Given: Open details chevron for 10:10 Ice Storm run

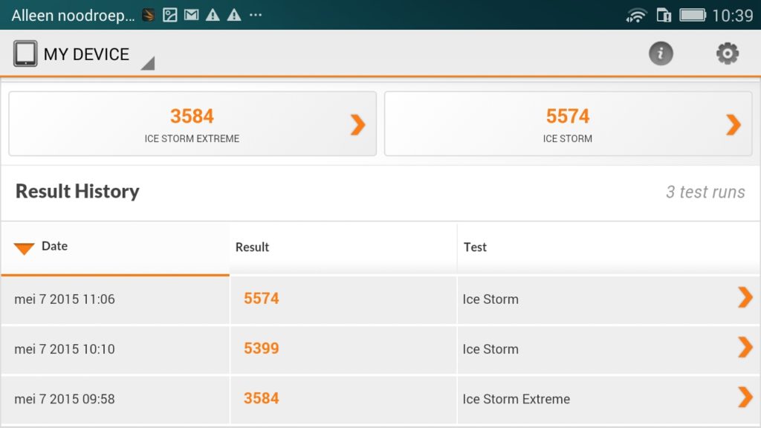Looking at the screenshot, I should point(745,348).
